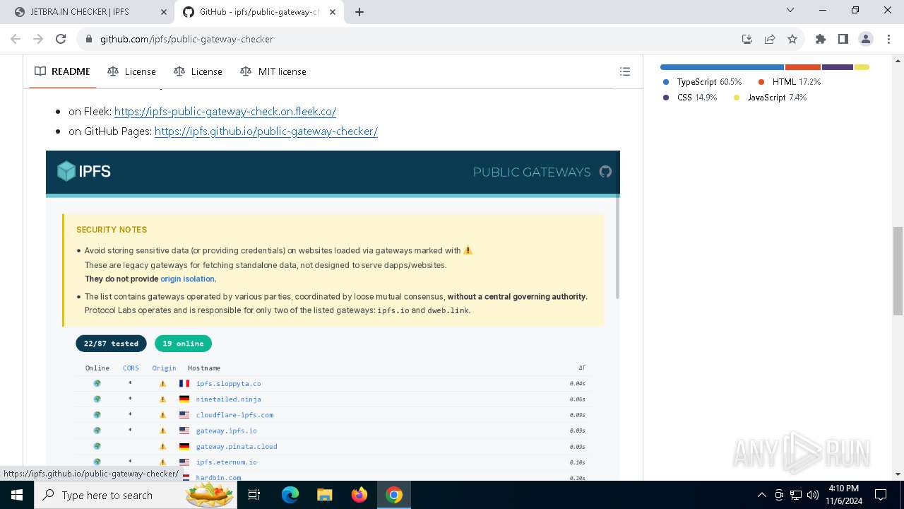Open the Extensions puzzle icon

click(x=820, y=39)
